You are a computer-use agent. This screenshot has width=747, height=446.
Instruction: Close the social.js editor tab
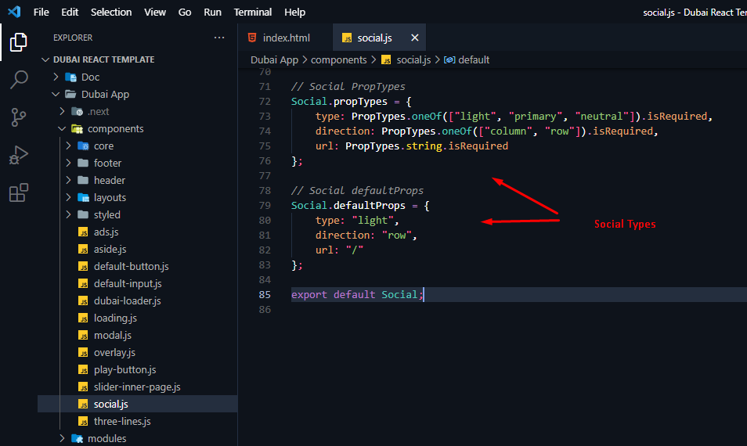(415, 38)
